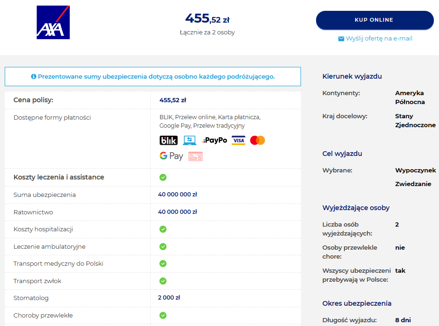Click the Stomatolog row label
The width and height of the screenshot is (439, 326).
point(31,298)
